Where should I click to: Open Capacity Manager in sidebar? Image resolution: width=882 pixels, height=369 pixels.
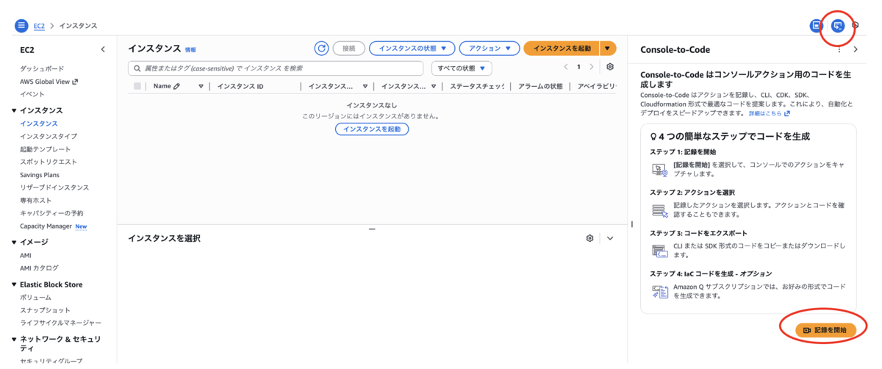pyautogui.click(x=46, y=226)
